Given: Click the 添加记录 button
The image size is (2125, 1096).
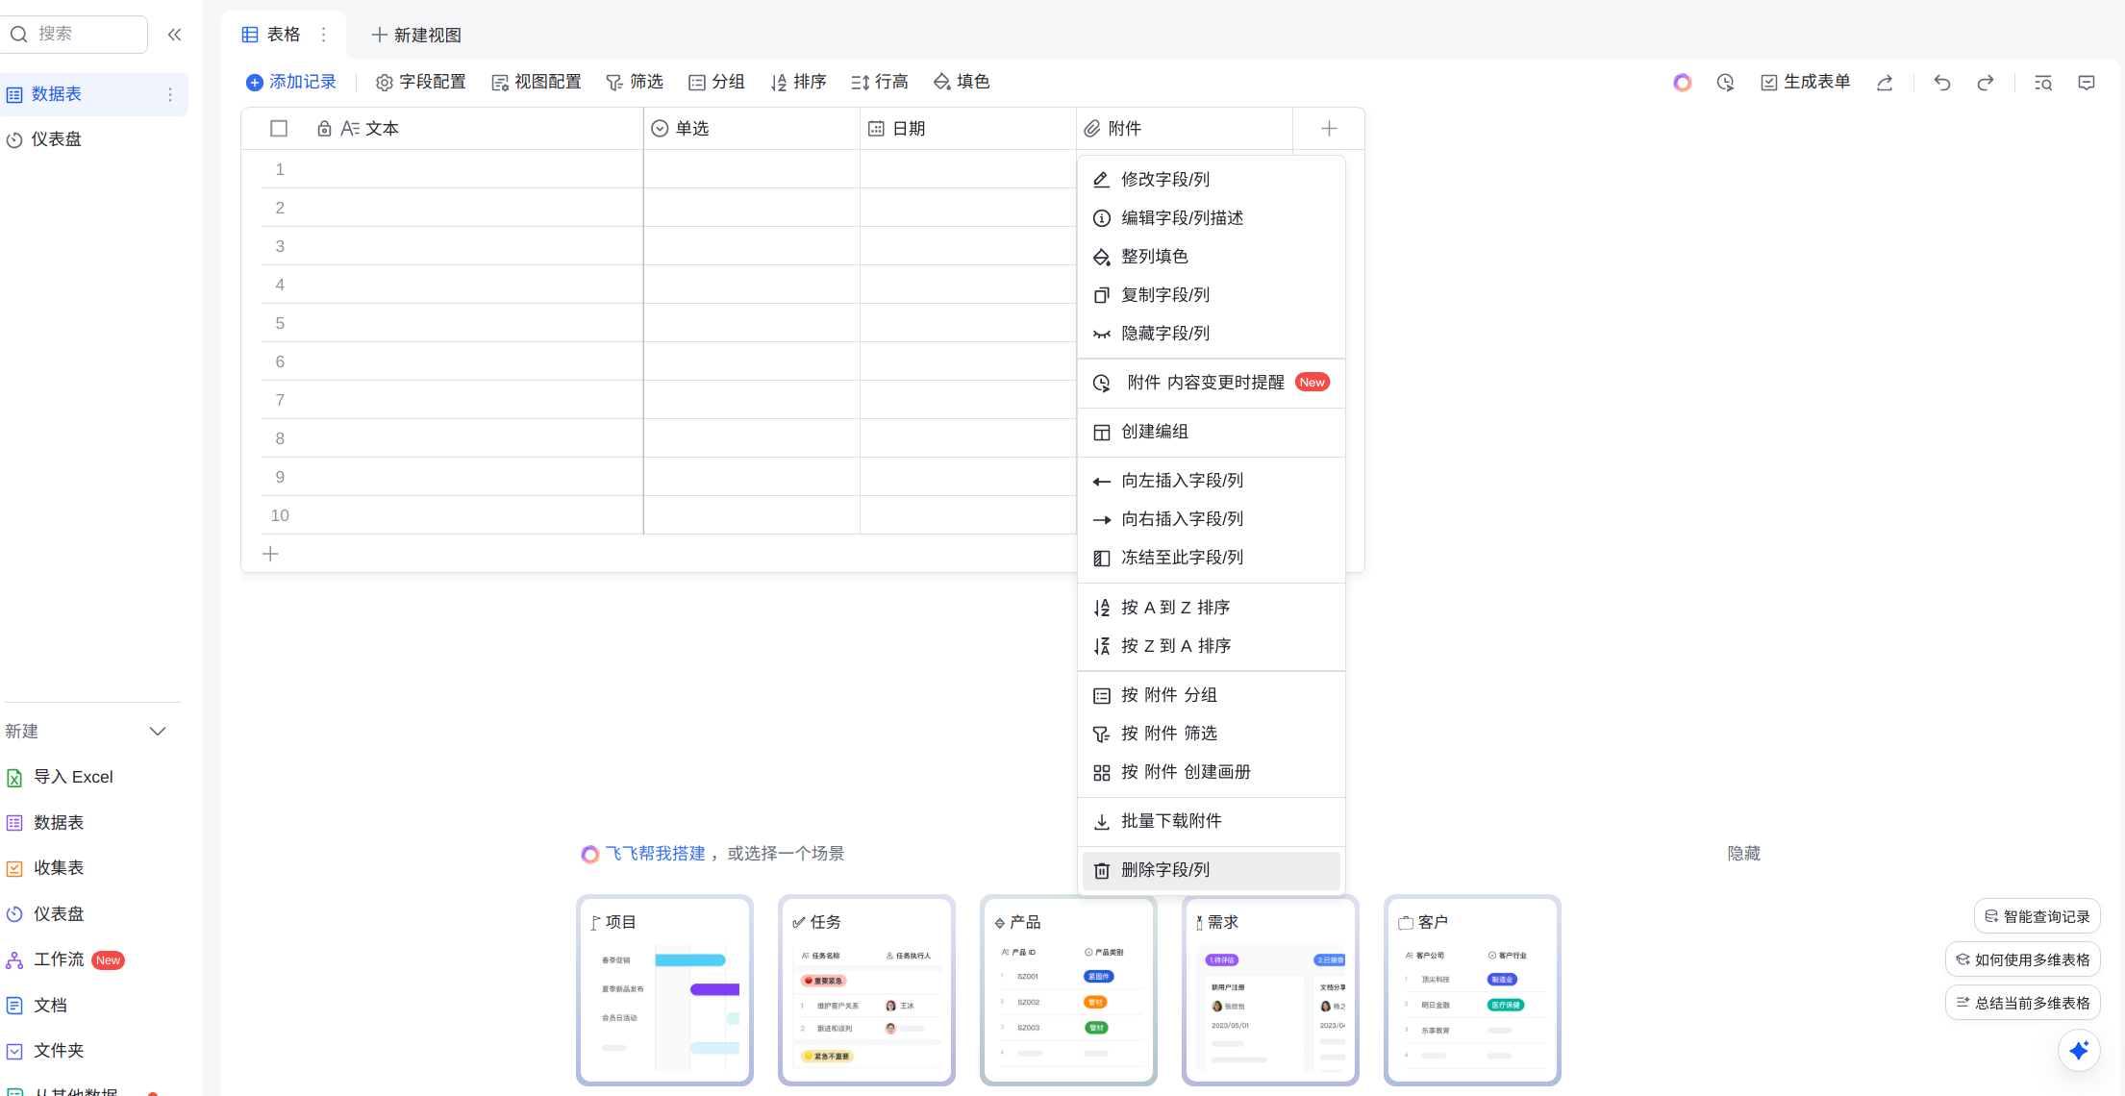Looking at the screenshot, I should tap(291, 83).
